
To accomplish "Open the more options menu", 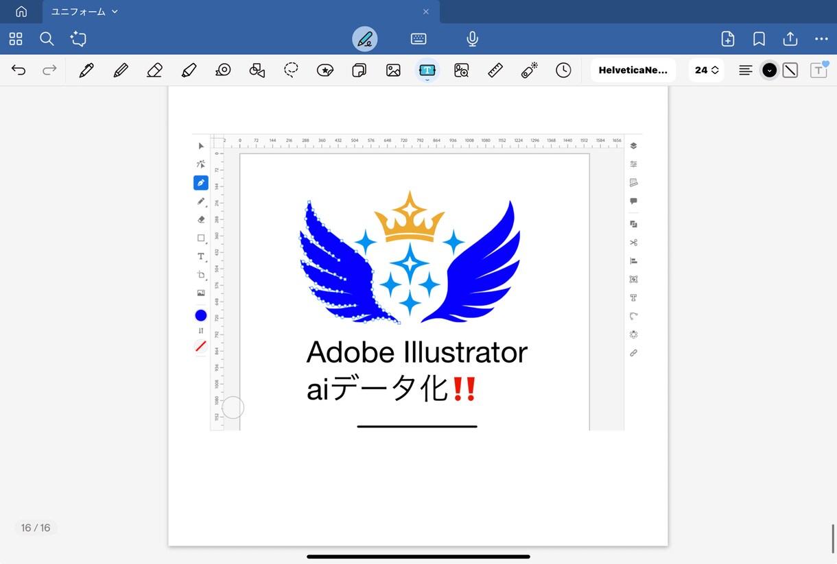I will click(x=821, y=39).
